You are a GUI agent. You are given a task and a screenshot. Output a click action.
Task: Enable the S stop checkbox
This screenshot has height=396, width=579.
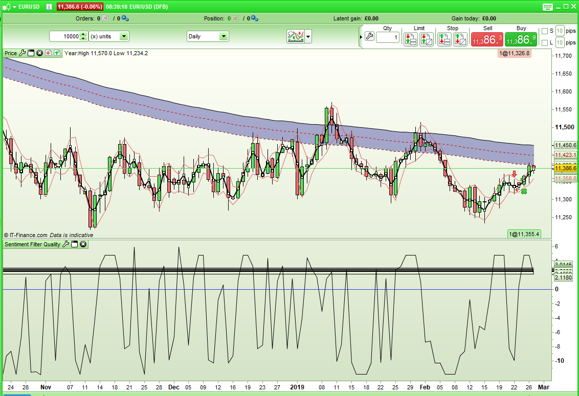pos(544,31)
